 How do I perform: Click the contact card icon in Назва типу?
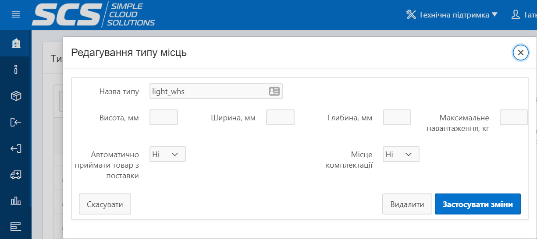[x=274, y=91]
